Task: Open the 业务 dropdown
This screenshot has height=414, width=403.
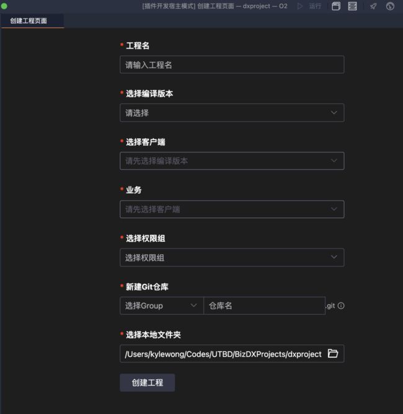Action: (x=232, y=209)
